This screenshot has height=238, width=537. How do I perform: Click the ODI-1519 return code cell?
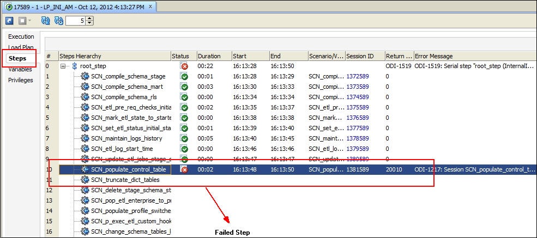point(398,66)
